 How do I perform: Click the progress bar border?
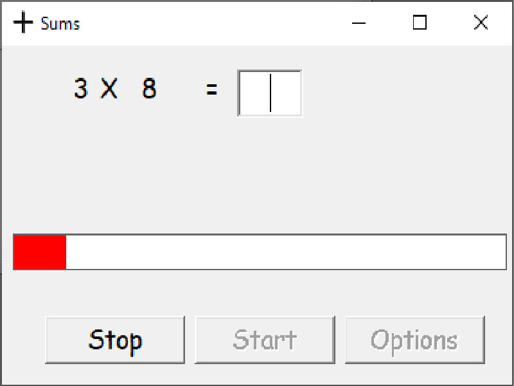click(x=257, y=236)
